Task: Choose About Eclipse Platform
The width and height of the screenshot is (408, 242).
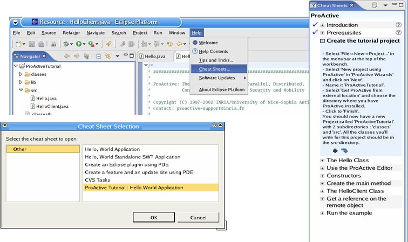Action: coord(219,89)
